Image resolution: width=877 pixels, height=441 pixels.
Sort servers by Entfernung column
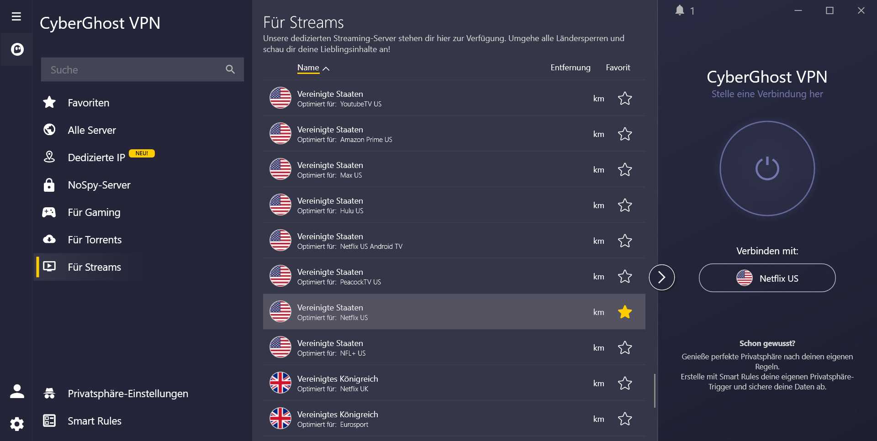pos(570,68)
